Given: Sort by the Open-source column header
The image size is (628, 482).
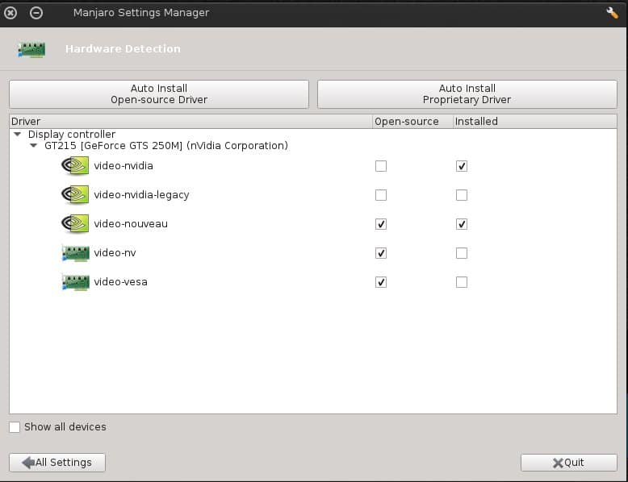Looking at the screenshot, I should point(412,121).
